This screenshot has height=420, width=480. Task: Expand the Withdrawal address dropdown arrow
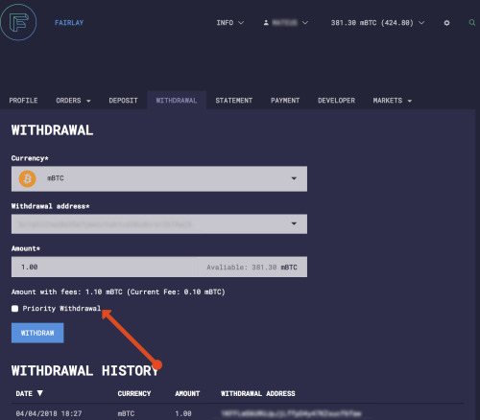click(294, 223)
